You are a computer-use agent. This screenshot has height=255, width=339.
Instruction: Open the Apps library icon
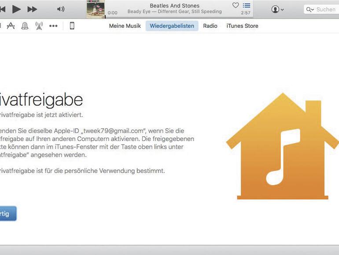coord(11,26)
